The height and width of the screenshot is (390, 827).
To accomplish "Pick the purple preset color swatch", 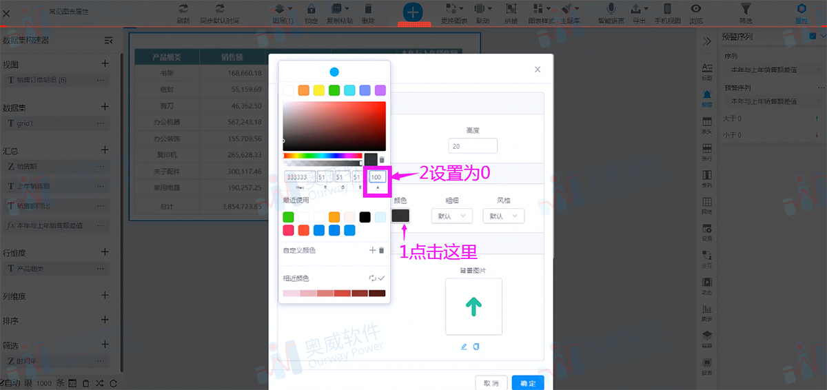I will pyautogui.click(x=380, y=90).
